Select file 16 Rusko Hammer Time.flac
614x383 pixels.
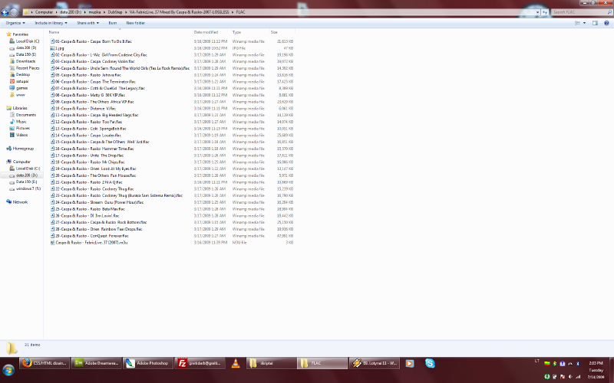[x=92, y=149]
